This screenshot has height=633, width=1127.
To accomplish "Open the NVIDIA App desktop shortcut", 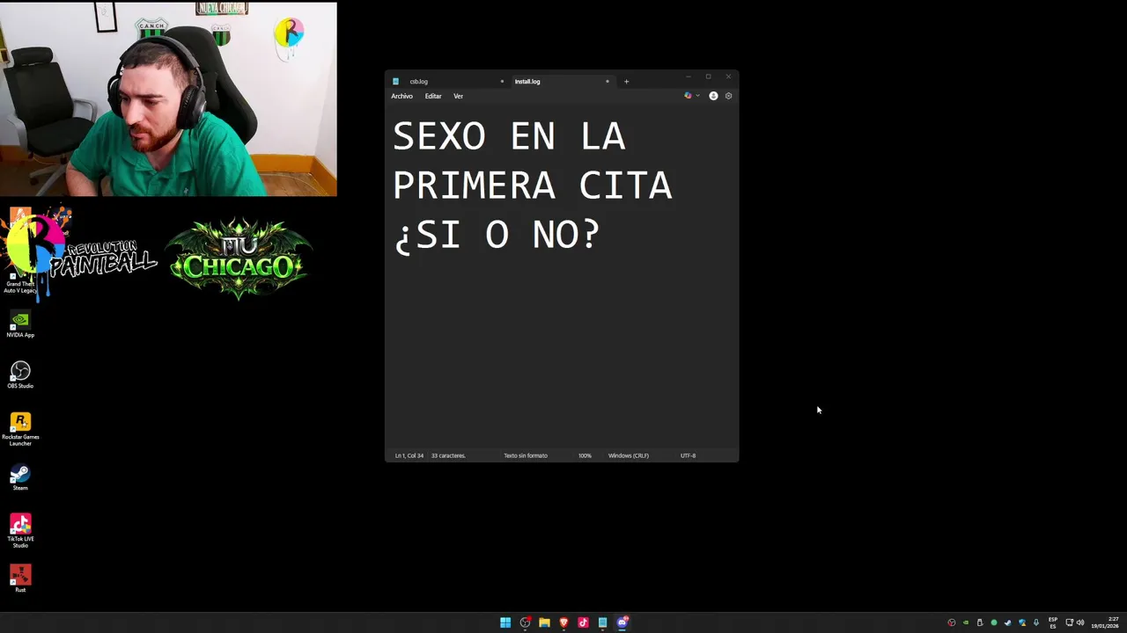I will 20,324.
